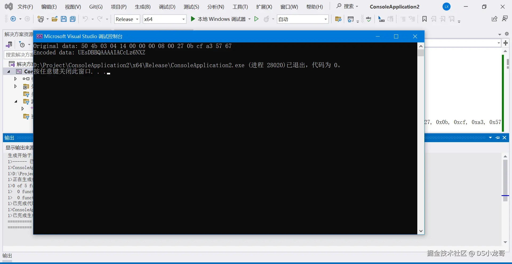The width and height of the screenshot is (512, 264).
Task: Click the Save All icon
Action: [x=73, y=19]
